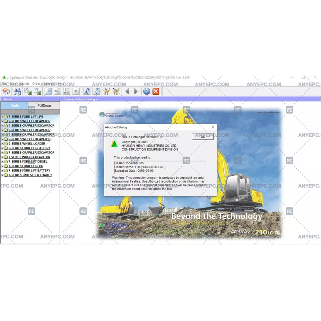Screen dimensions: 321x321
Task: Open help with the blue question icon
Action: pyautogui.click(x=147, y=91)
